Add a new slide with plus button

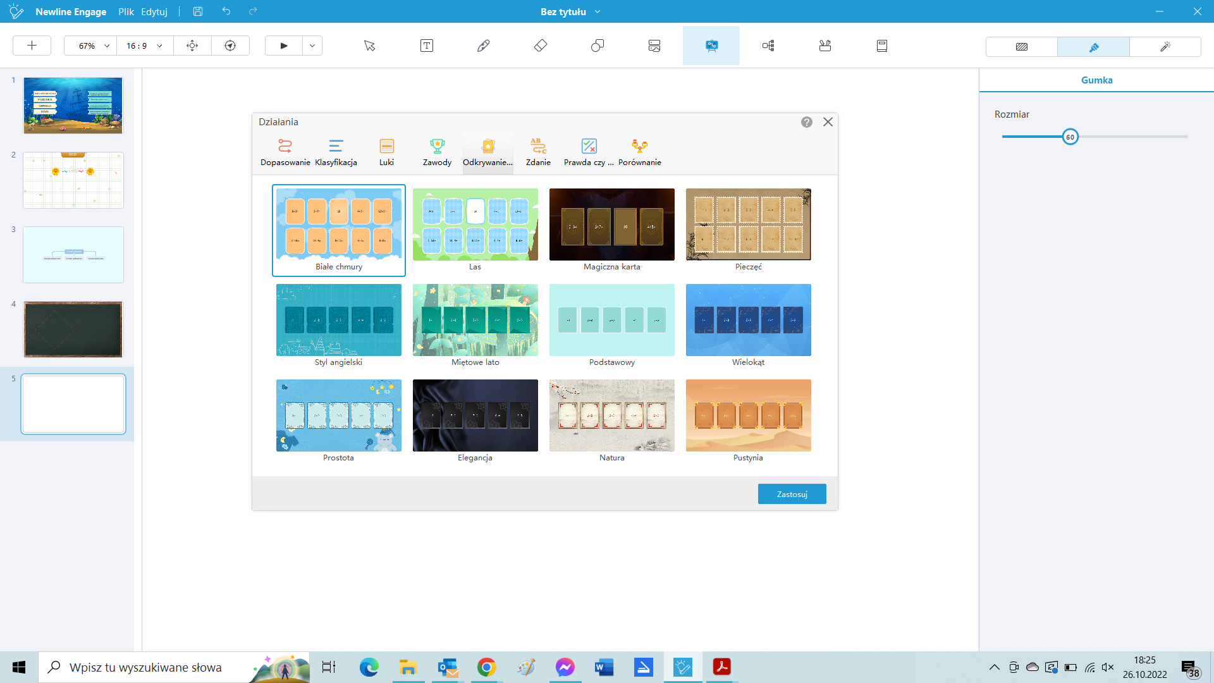(32, 46)
